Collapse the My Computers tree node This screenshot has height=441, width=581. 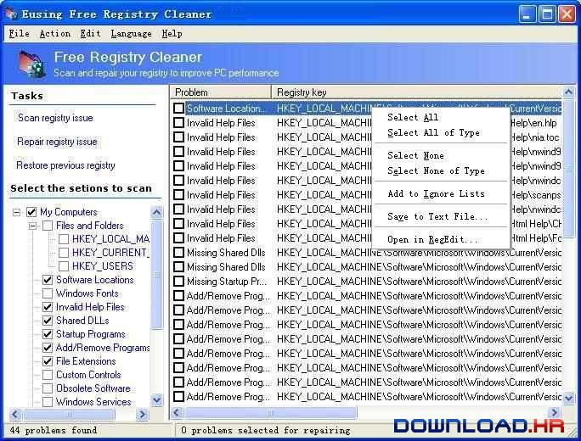pos(17,212)
